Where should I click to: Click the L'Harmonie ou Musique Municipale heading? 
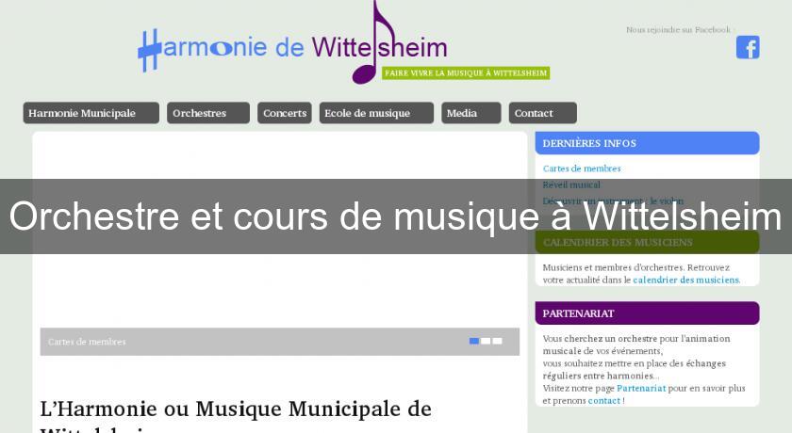coord(236,416)
